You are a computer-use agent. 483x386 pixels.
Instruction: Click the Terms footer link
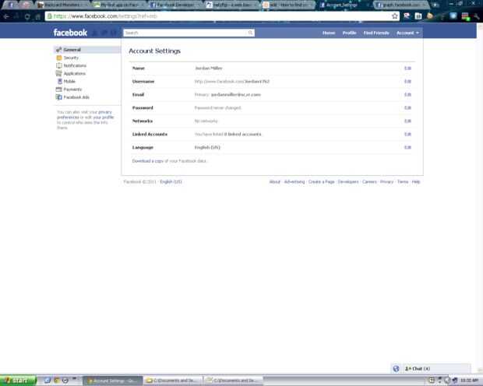[403, 182]
